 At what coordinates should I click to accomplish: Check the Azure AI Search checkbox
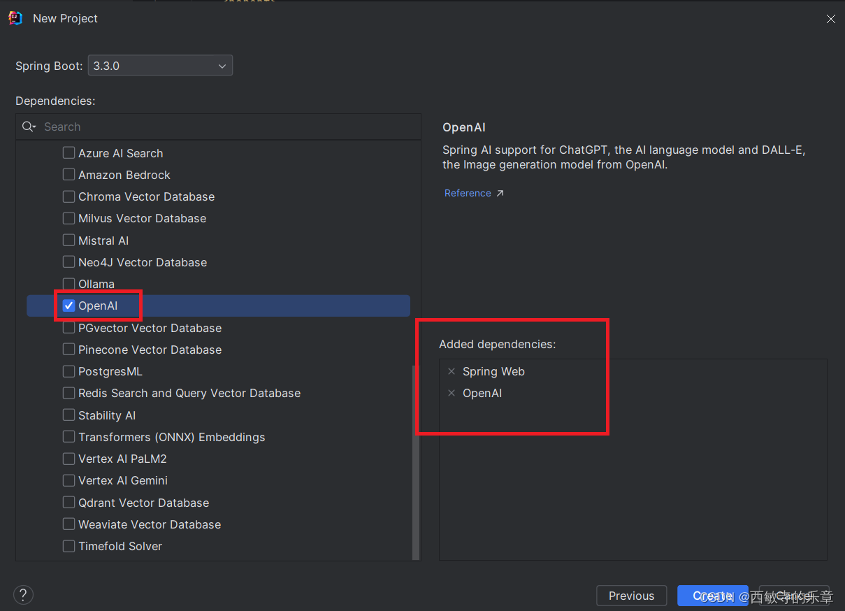coord(68,153)
